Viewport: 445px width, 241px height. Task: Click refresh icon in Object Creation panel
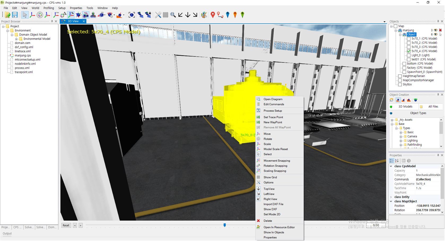pos(392,100)
